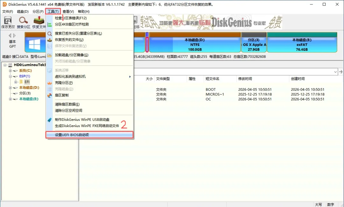
Task: Select EFI folder in the tree
Action: [27, 82]
